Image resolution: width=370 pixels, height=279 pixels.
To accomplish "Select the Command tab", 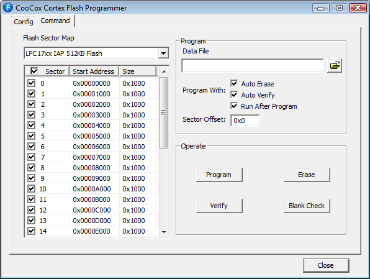I will tap(55, 21).
